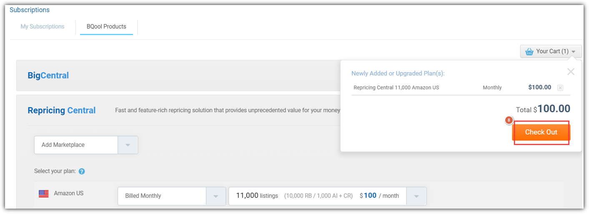This screenshot has height=214, width=589.
Task: Click the Select your plan label
Action: click(x=55, y=171)
